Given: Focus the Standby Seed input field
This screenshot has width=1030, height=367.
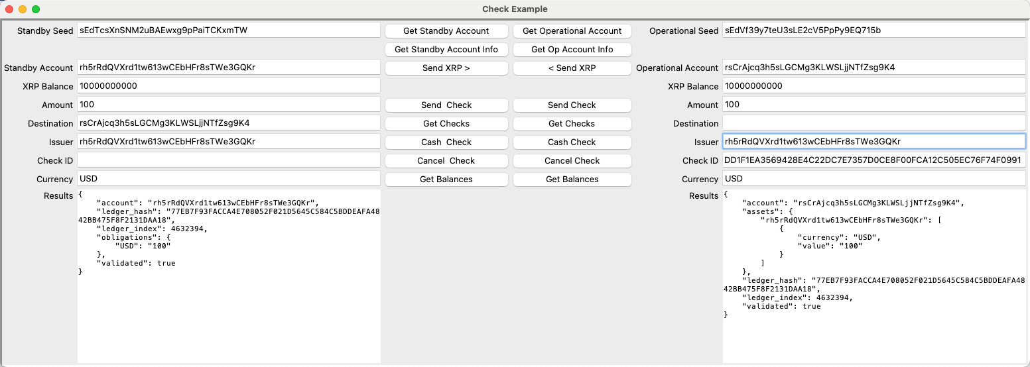Looking at the screenshot, I should (229, 30).
